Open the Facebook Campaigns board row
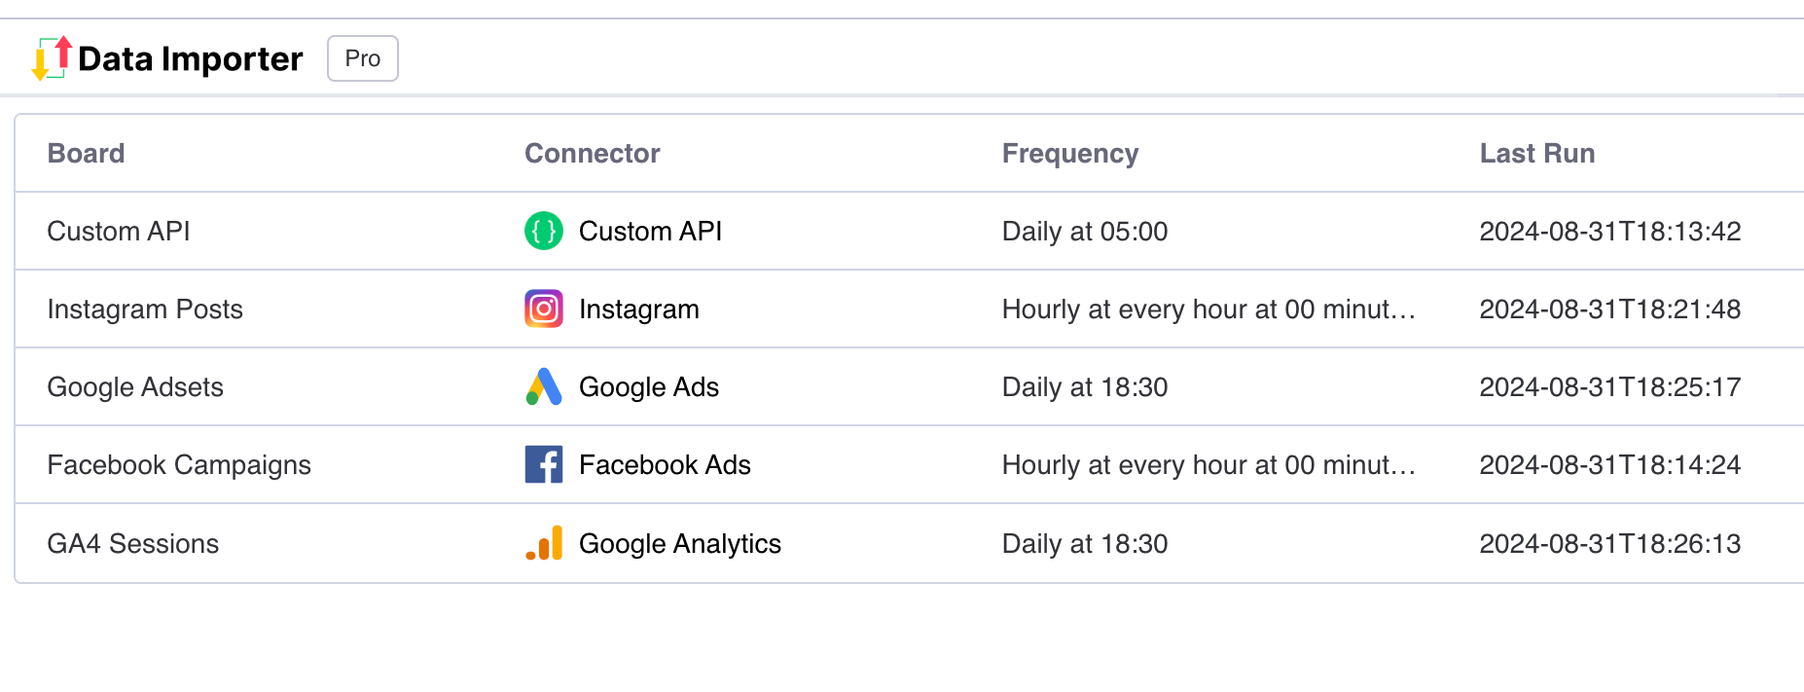Screen dimensions: 1804x692 [x=910, y=464]
